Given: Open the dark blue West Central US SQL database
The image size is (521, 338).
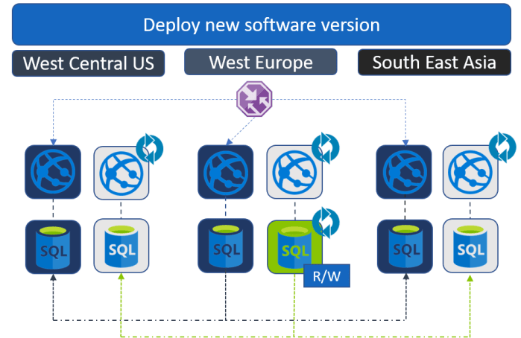Looking at the screenshot, I should point(52,246).
